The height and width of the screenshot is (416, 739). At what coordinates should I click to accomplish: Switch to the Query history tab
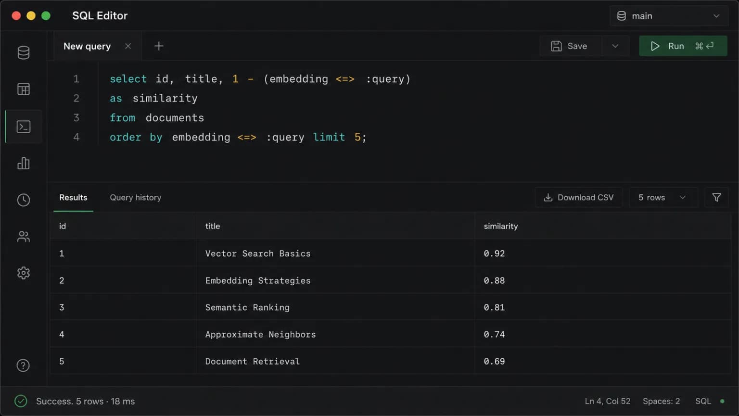(135, 198)
